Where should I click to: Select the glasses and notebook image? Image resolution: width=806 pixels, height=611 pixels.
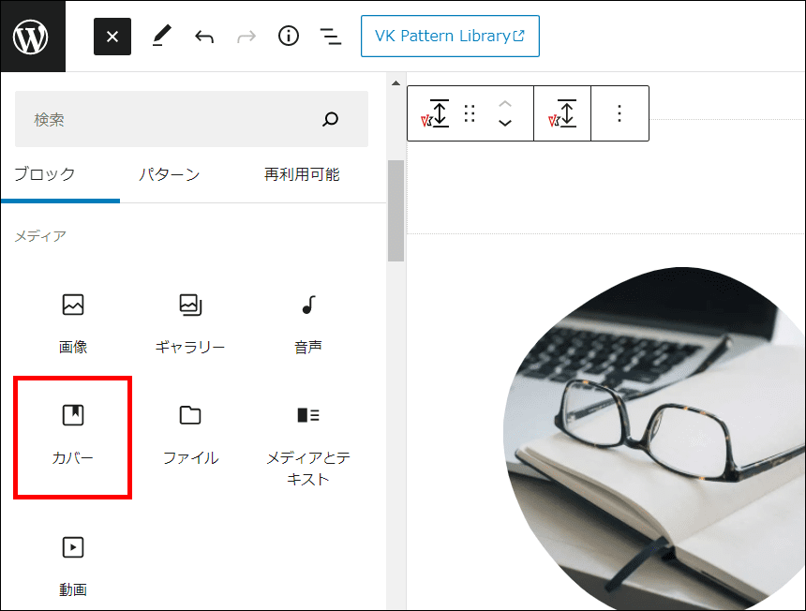click(x=654, y=439)
